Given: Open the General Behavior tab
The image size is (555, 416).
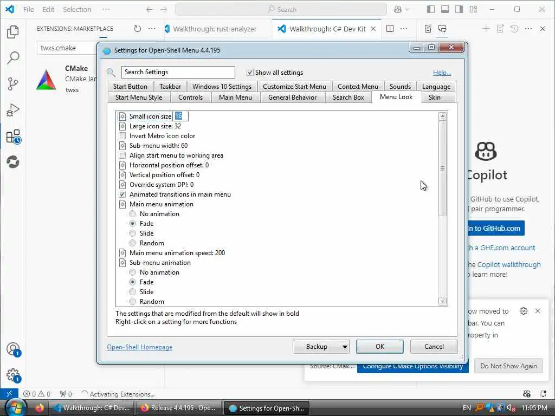Looking at the screenshot, I should [292, 97].
